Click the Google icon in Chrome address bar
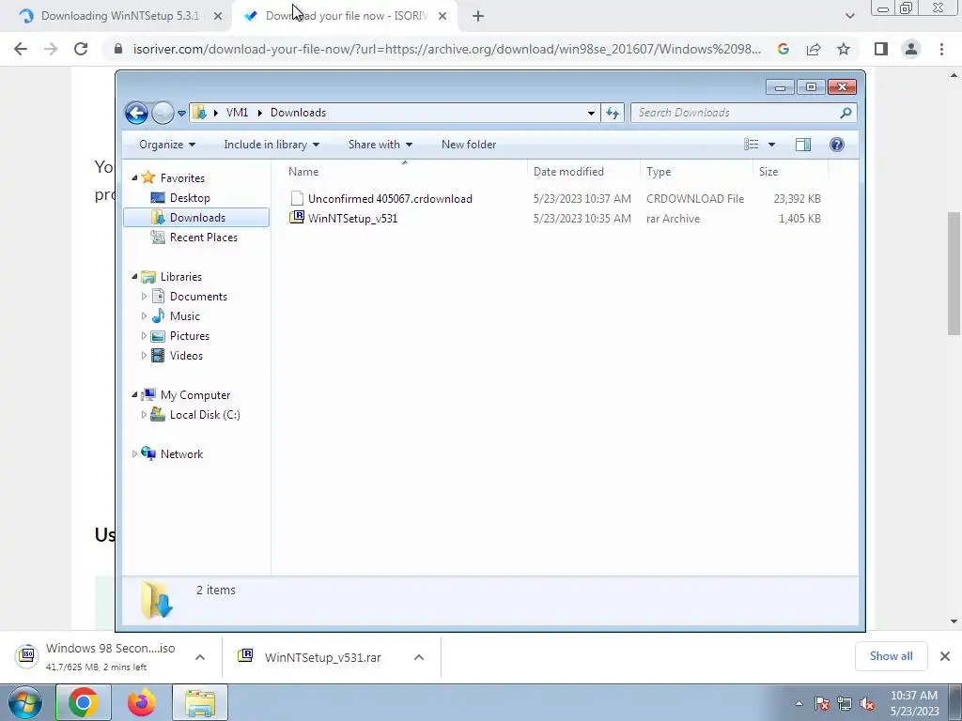Viewport: 962px width, 721px height. coord(784,49)
